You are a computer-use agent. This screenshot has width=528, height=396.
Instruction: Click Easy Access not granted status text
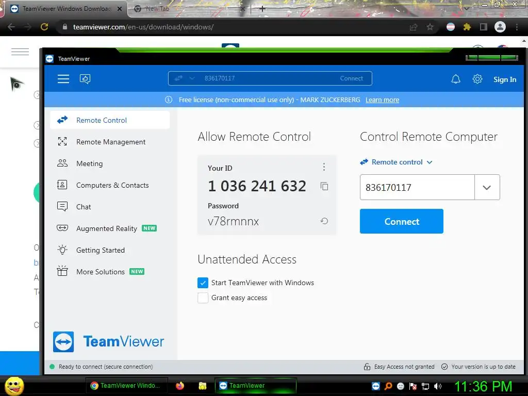404,367
